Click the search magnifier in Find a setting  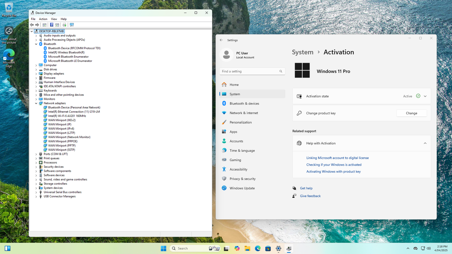(x=281, y=71)
